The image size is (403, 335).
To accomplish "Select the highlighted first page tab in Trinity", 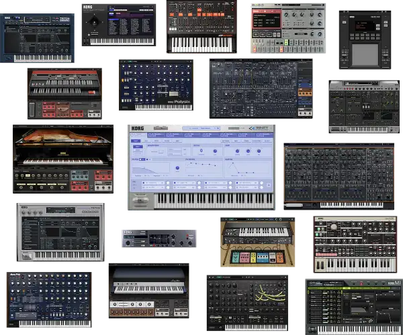I will point(136,141).
